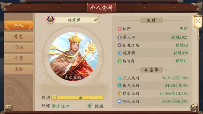
Task: Toggle the 隐藏 checkbox
Action: point(90,106)
